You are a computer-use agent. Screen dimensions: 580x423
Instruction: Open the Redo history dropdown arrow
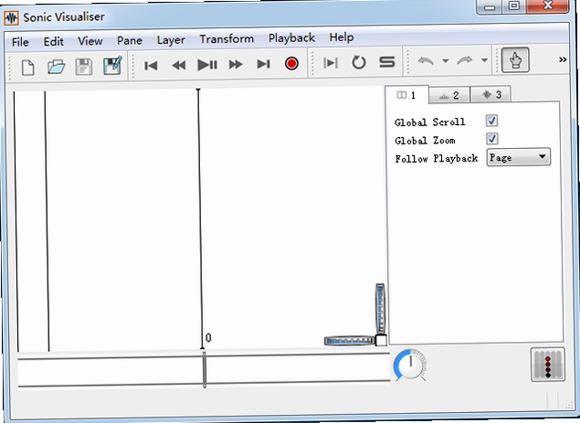pyautogui.click(x=484, y=59)
